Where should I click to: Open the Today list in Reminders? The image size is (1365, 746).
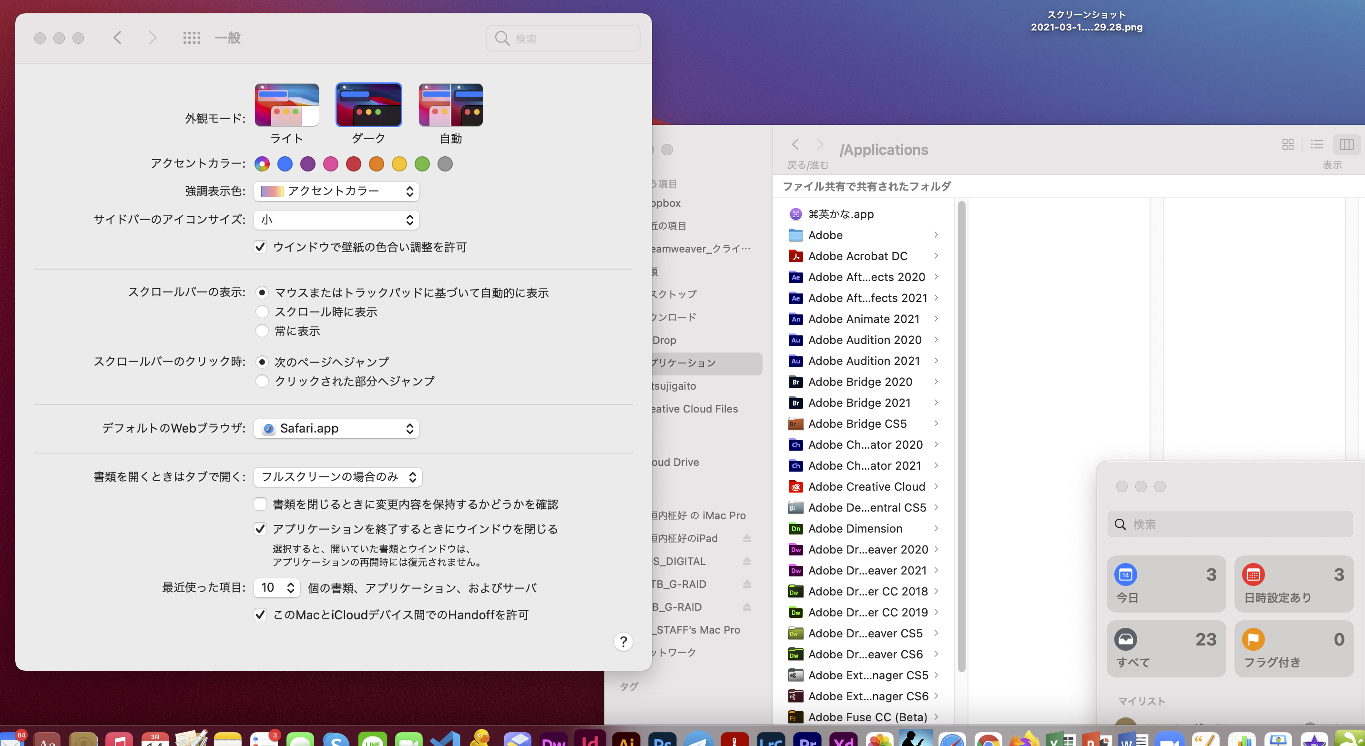click(x=1166, y=584)
